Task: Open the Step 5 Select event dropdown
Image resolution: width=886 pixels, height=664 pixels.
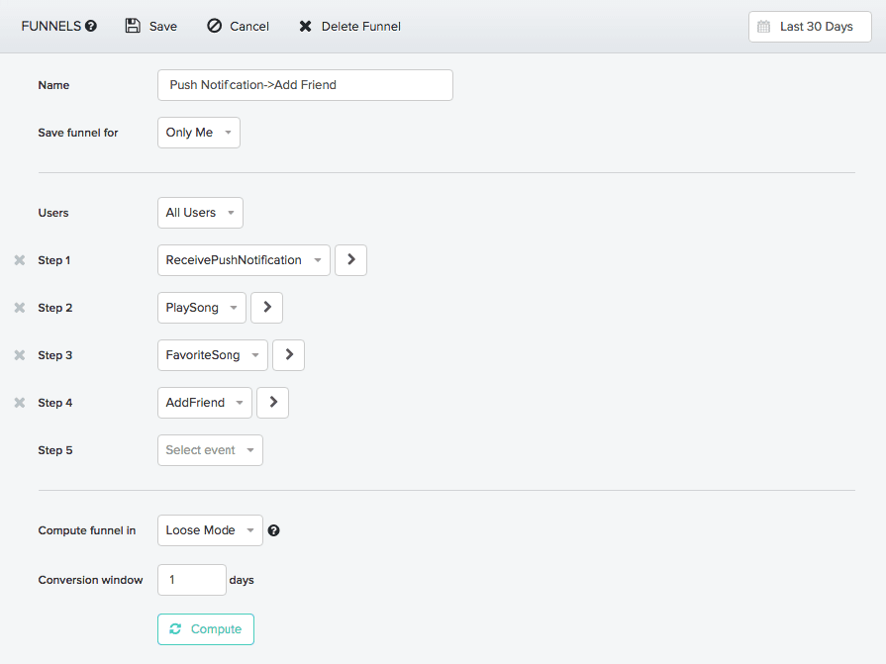Action: pyautogui.click(x=210, y=450)
